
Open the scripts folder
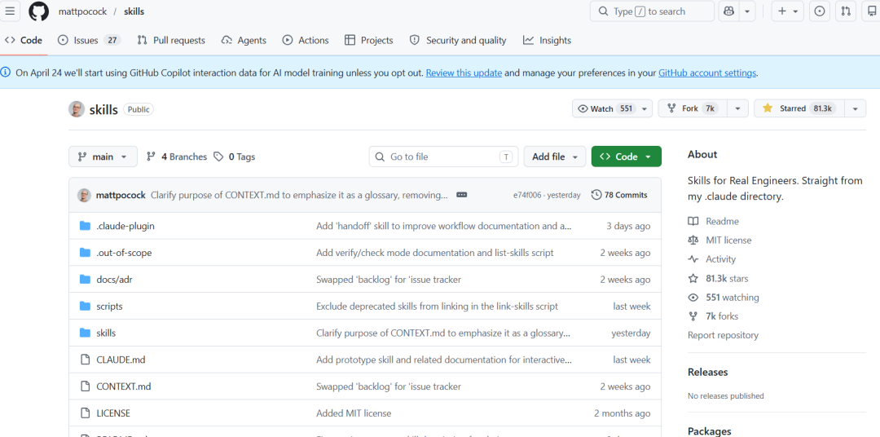pos(109,306)
